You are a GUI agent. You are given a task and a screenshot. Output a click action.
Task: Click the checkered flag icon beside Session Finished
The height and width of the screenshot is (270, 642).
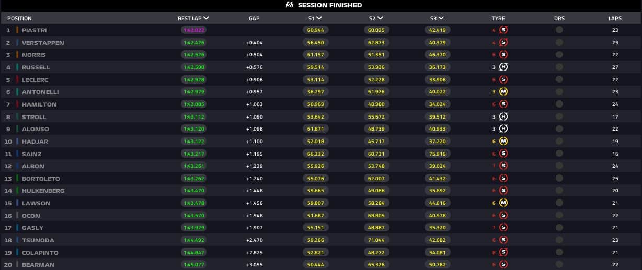[x=290, y=5]
